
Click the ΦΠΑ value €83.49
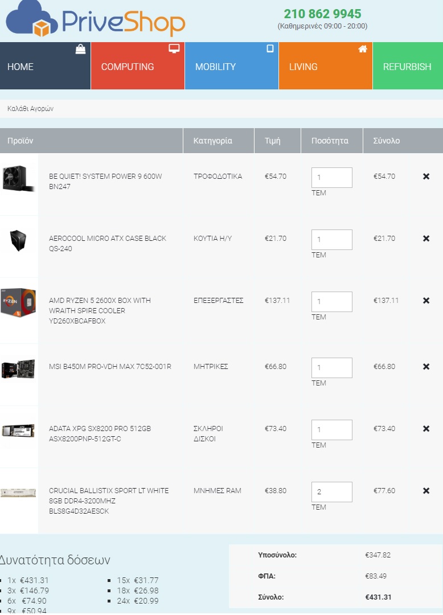[376, 576]
